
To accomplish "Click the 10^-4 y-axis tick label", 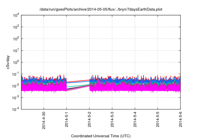I will pyautogui.click(x=15, y=109).
